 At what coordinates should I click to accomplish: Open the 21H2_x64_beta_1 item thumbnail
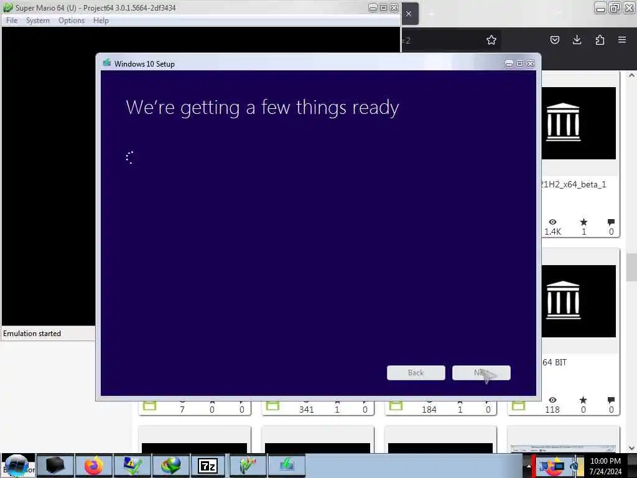point(579,123)
